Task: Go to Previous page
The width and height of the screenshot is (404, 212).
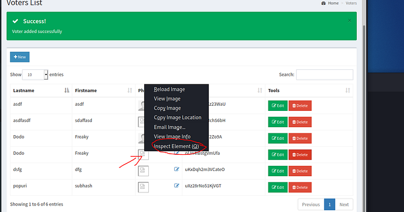Action: [x=311, y=204]
